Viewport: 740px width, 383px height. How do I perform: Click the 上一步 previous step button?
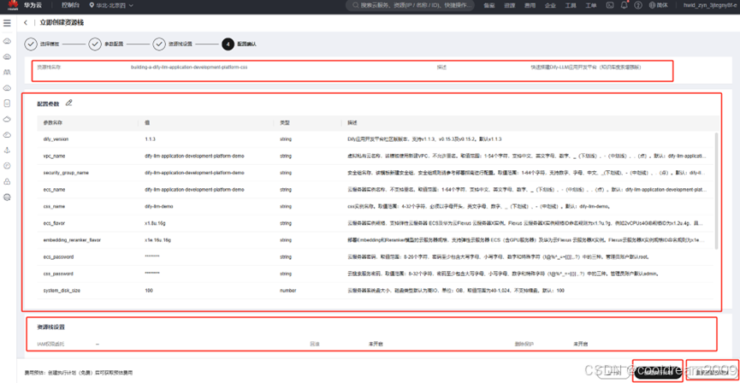pos(613,372)
